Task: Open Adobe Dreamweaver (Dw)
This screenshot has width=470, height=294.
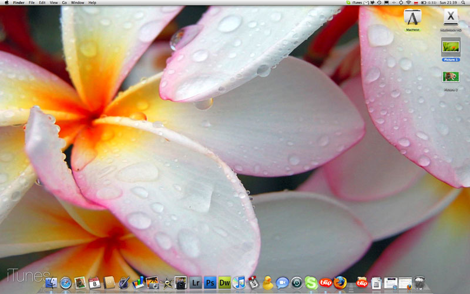Action: [x=224, y=283]
